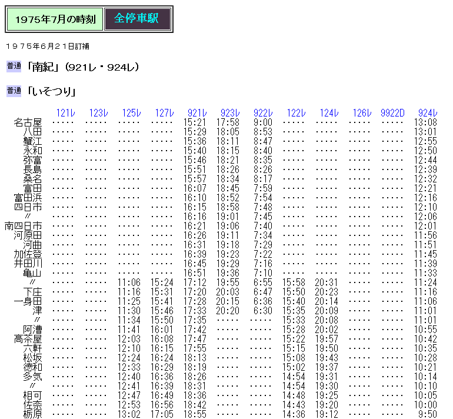Click 15:21 departure at 名古屋
Viewport: 453px width, 419px height.
(x=195, y=122)
